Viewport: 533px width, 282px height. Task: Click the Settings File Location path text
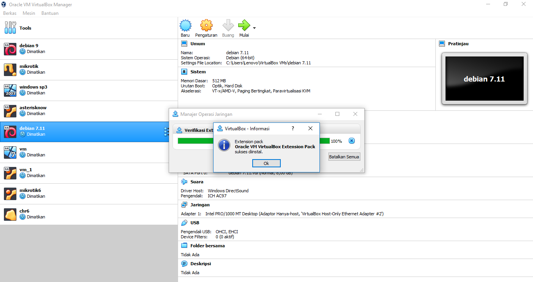point(269,63)
